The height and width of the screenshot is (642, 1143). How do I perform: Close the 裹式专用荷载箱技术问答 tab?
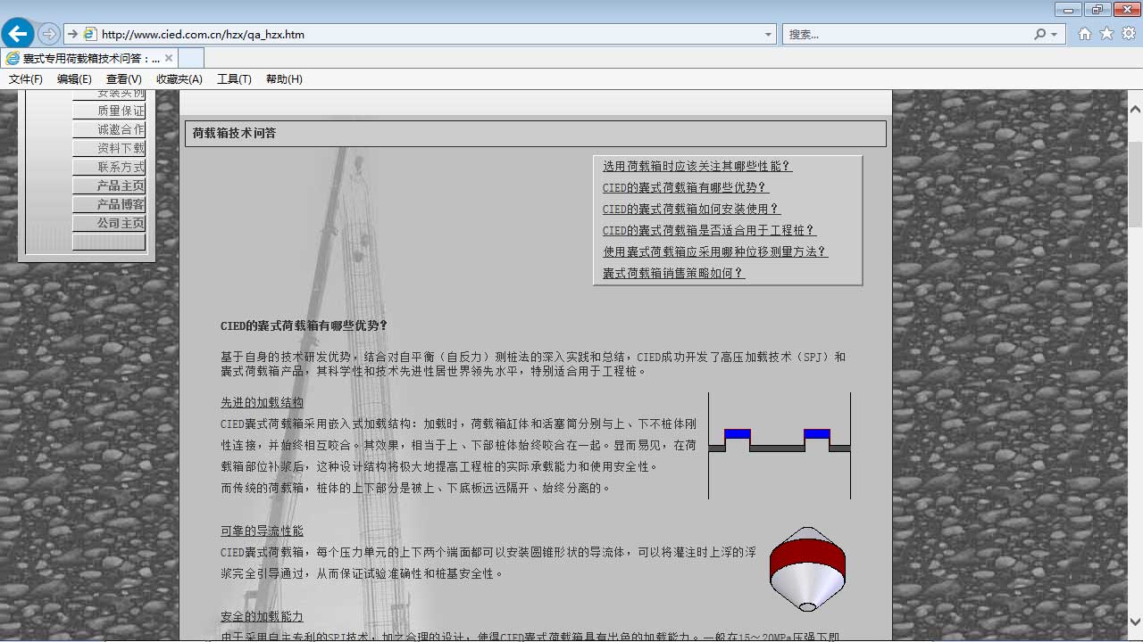tap(169, 58)
